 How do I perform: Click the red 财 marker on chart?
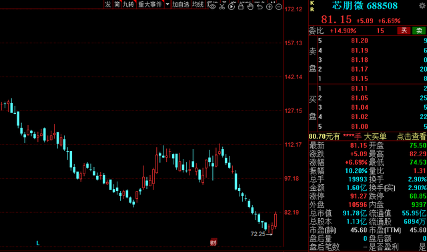pos(213,243)
